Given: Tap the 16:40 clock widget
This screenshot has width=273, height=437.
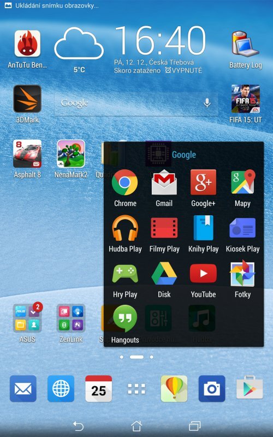Looking at the screenshot, I should coord(160,40).
